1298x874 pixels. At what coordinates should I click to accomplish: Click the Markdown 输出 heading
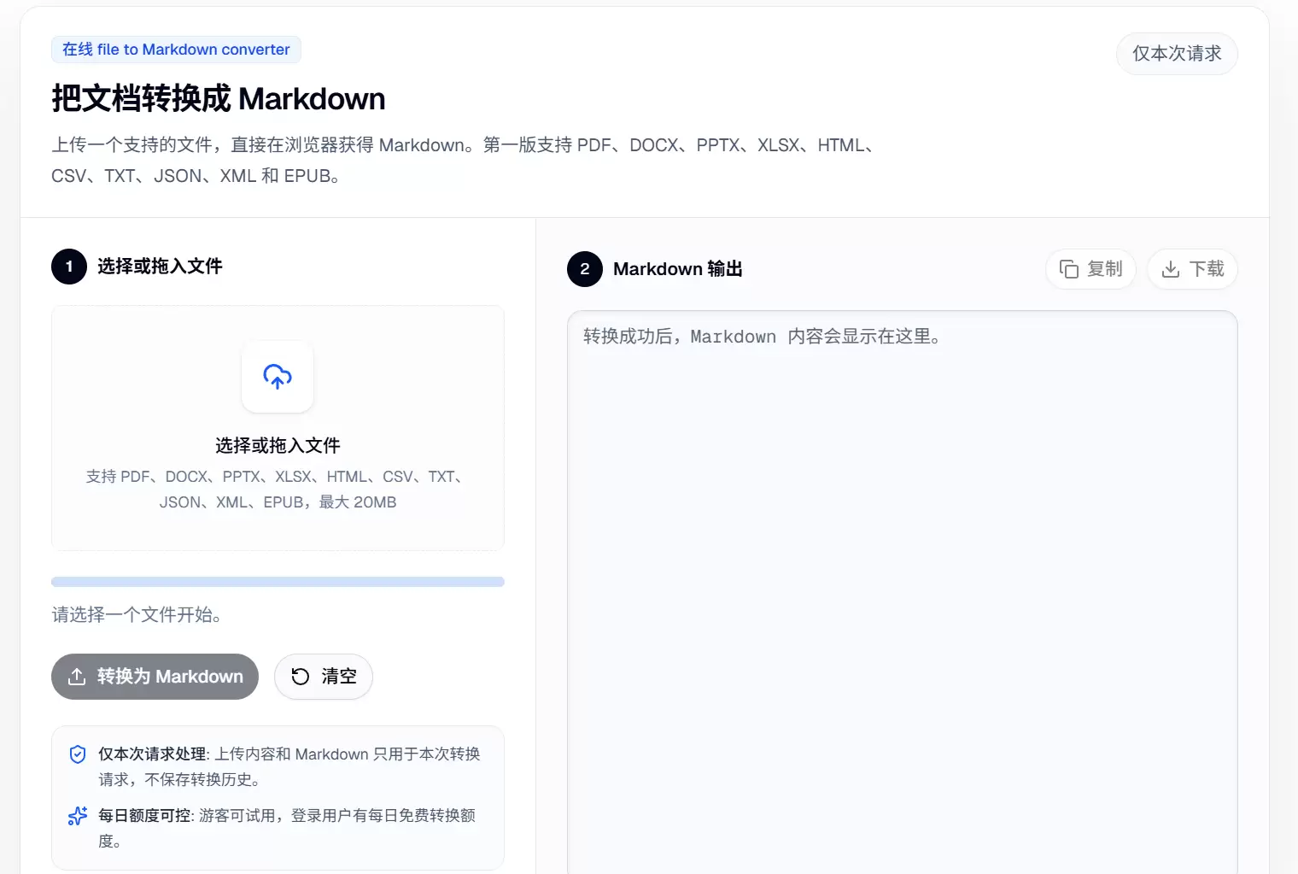(678, 269)
